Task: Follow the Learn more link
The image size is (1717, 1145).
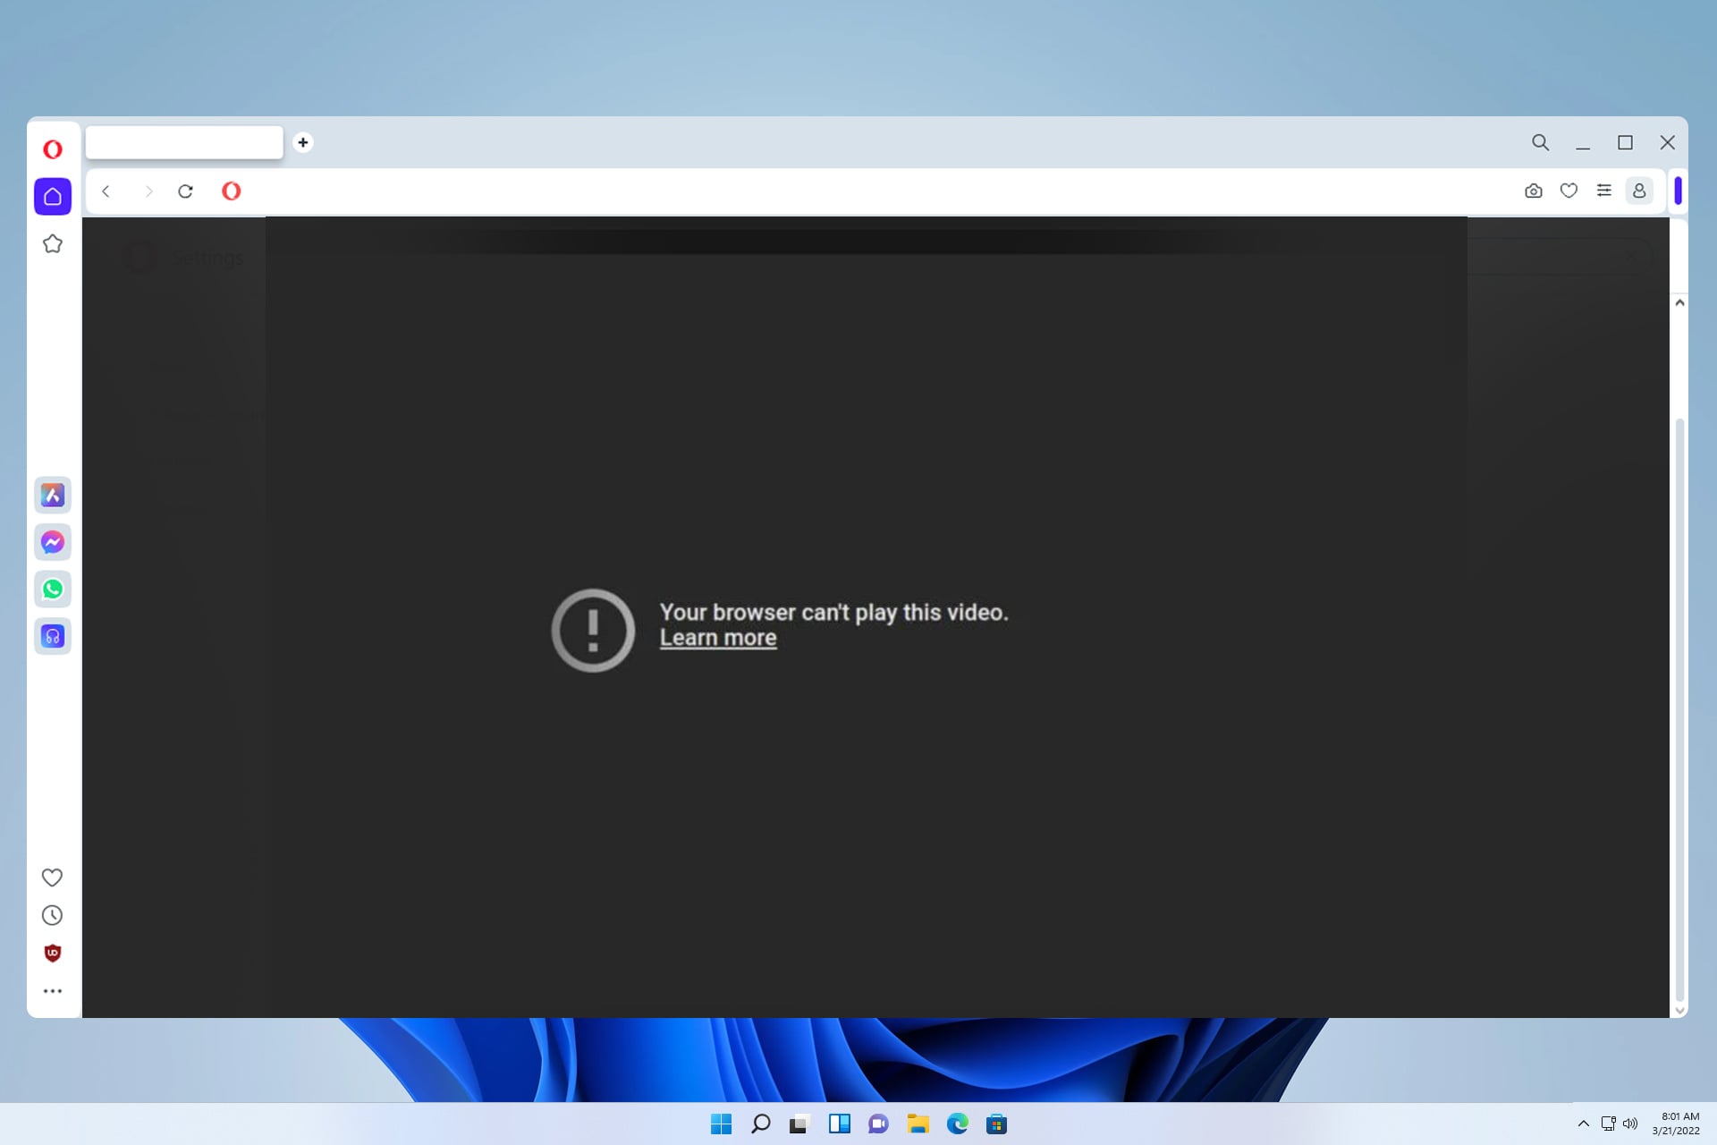Action: pos(718,638)
